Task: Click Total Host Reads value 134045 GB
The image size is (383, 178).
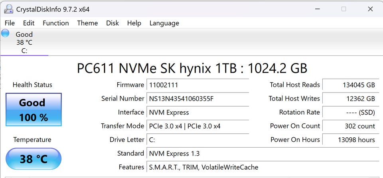Action: click(351, 85)
